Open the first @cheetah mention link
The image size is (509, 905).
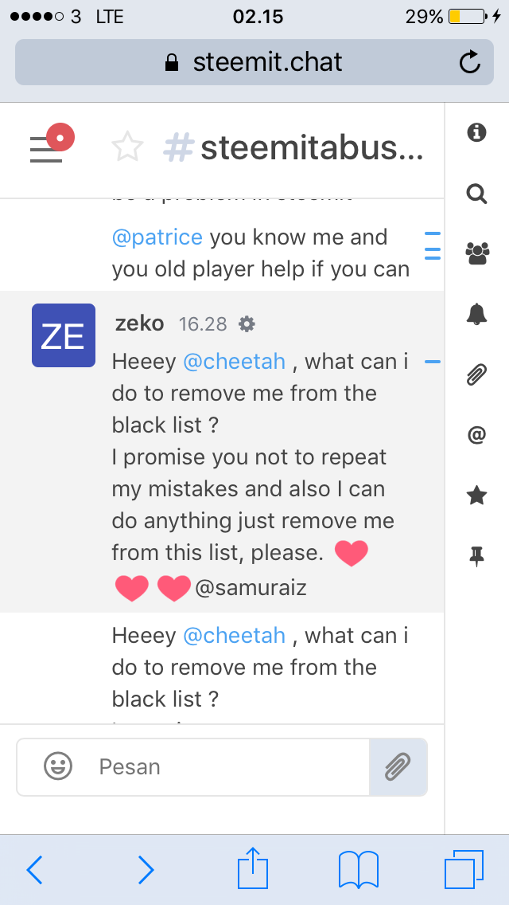tap(234, 362)
